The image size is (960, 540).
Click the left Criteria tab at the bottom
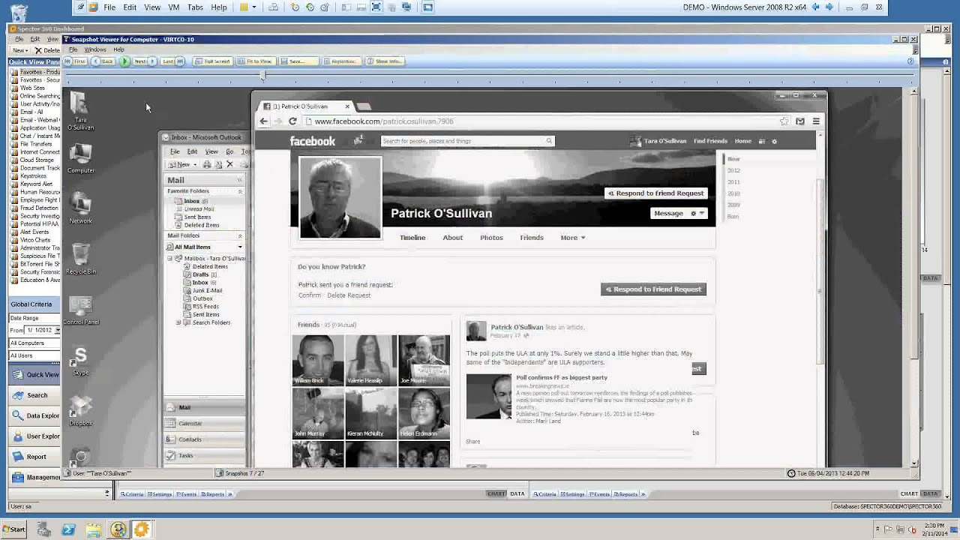[133, 494]
